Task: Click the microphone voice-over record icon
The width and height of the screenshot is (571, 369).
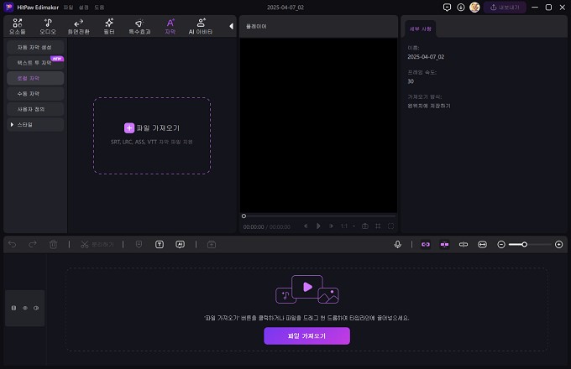Action: click(x=398, y=244)
